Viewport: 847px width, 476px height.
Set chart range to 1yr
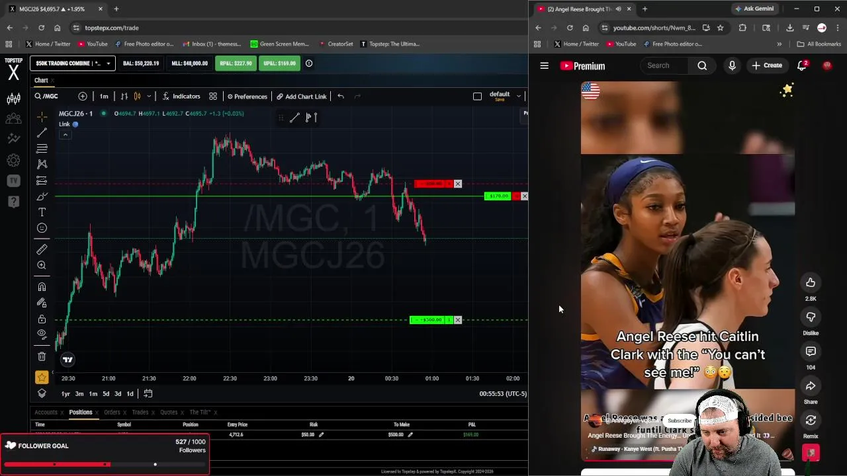pyautogui.click(x=66, y=394)
